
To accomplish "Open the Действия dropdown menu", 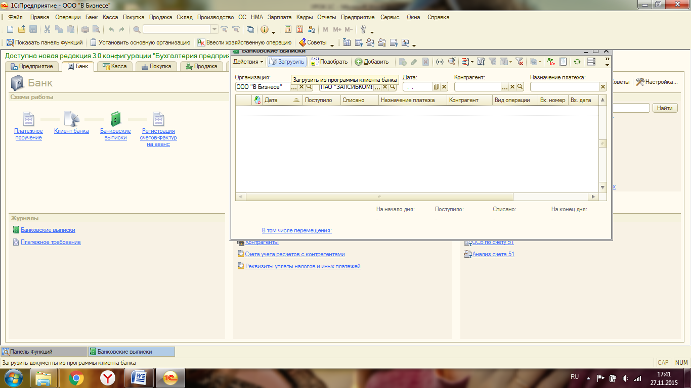I will (x=248, y=62).
